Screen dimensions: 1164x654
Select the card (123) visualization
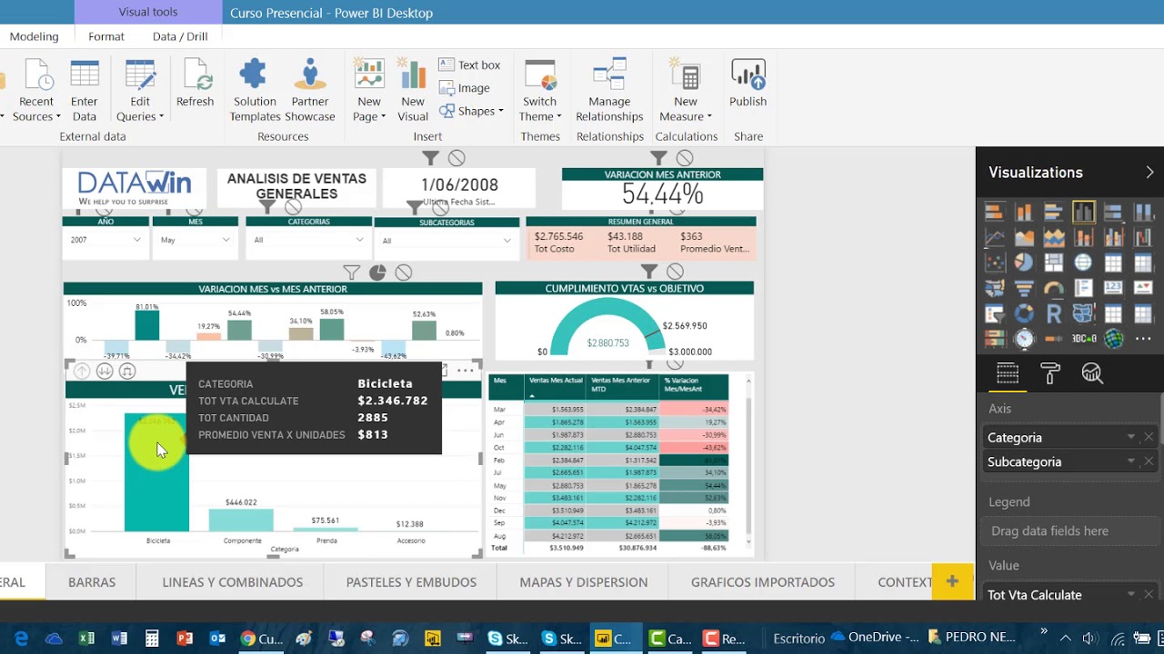click(1113, 288)
